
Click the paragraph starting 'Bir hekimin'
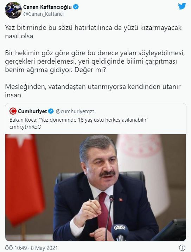tap(95, 62)
